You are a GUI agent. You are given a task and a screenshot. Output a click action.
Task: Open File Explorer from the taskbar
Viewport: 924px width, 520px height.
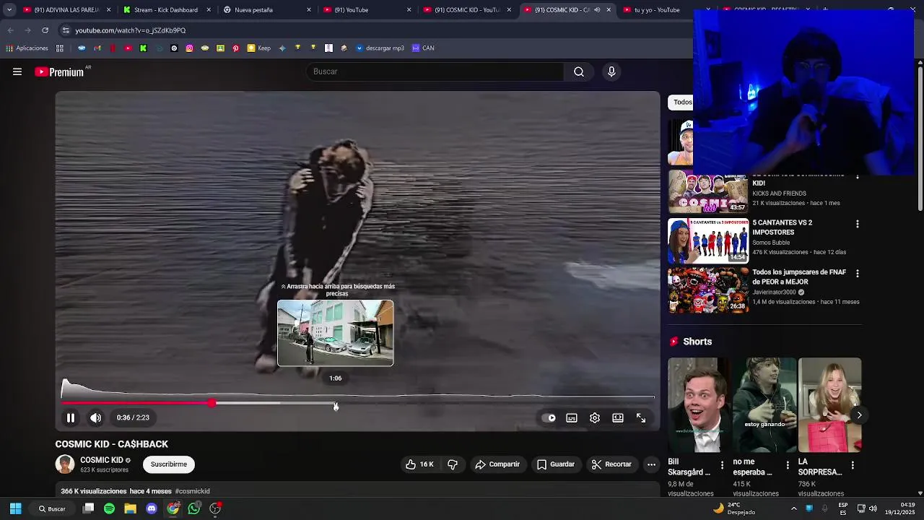point(130,508)
